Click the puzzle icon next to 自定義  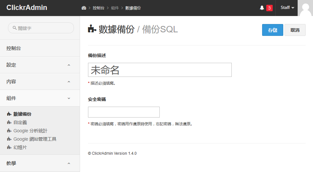[9, 122]
